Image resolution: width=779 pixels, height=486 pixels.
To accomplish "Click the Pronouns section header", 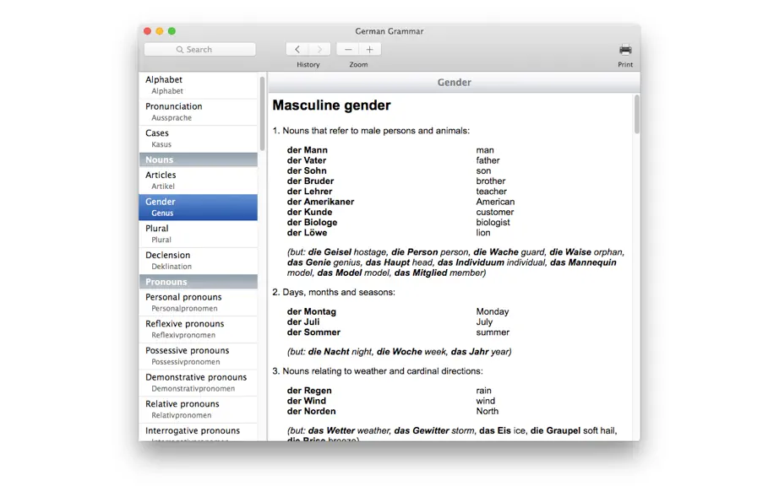I will [199, 282].
